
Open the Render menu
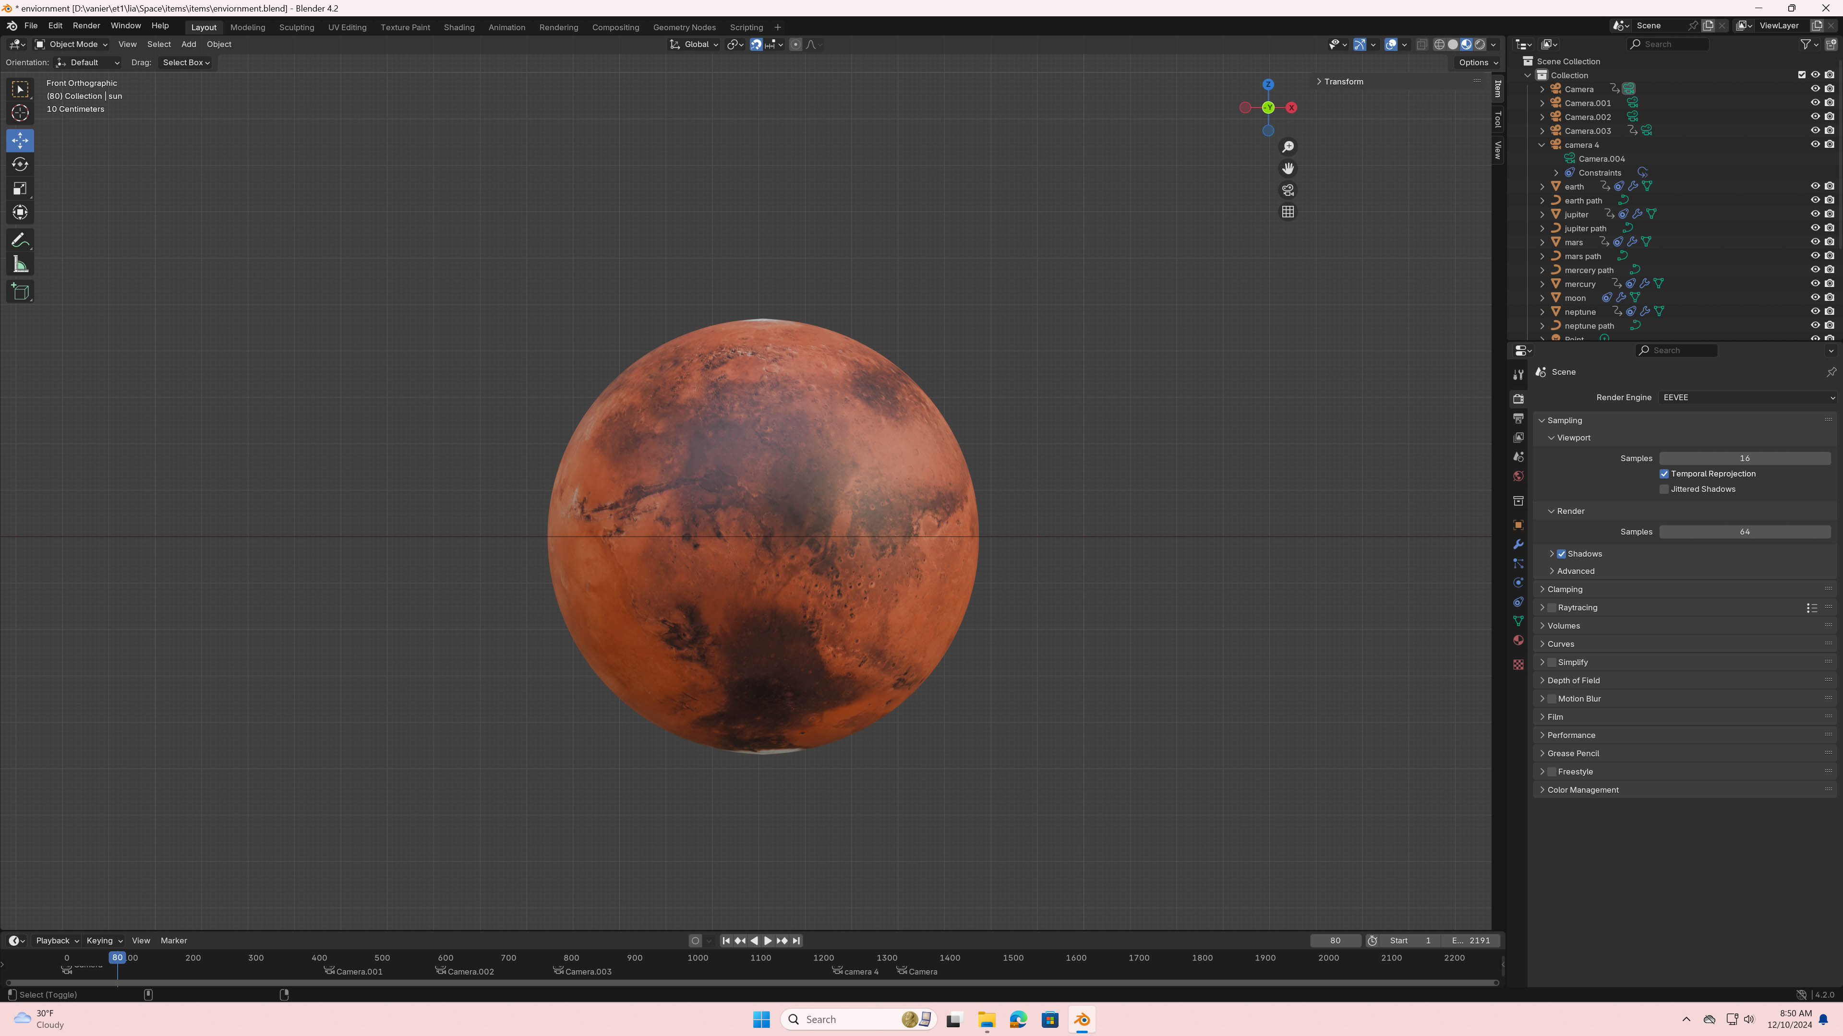(86, 26)
